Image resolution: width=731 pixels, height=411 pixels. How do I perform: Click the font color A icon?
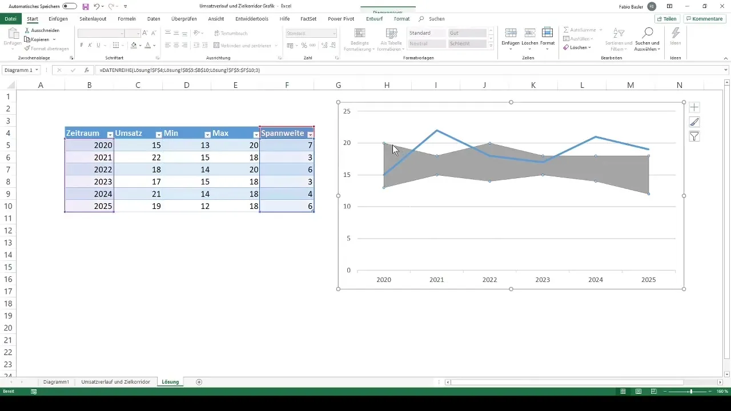pyautogui.click(x=147, y=46)
